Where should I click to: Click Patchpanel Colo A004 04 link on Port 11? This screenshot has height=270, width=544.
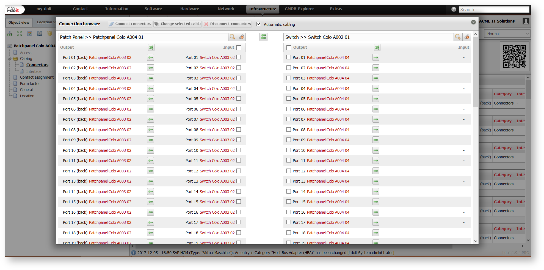(x=328, y=161)
